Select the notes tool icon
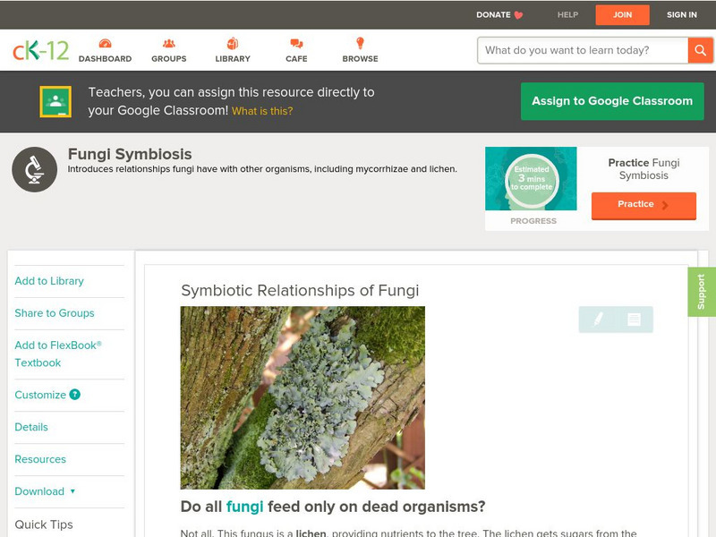Image resolution: width=716 pixels, height=537 pixels. (634, 320)
